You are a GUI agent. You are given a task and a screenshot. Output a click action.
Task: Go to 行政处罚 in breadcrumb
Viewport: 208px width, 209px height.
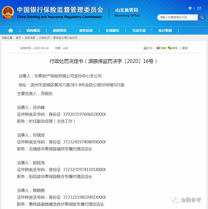click(x=44, y=38)
